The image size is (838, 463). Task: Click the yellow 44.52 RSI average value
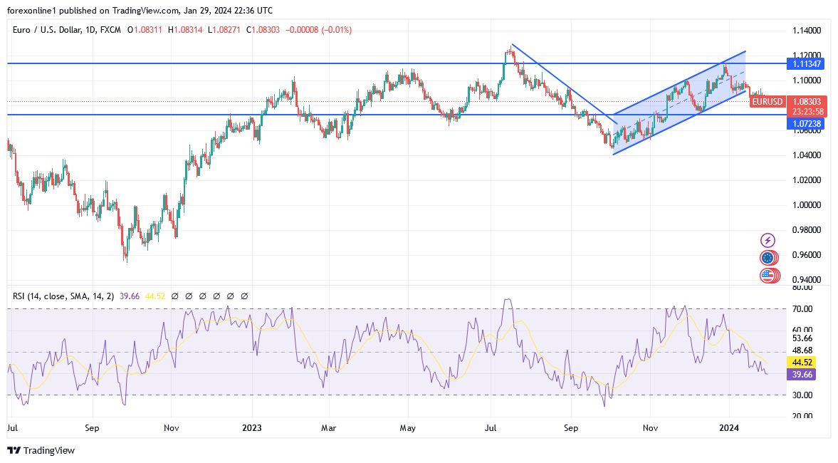802,362
